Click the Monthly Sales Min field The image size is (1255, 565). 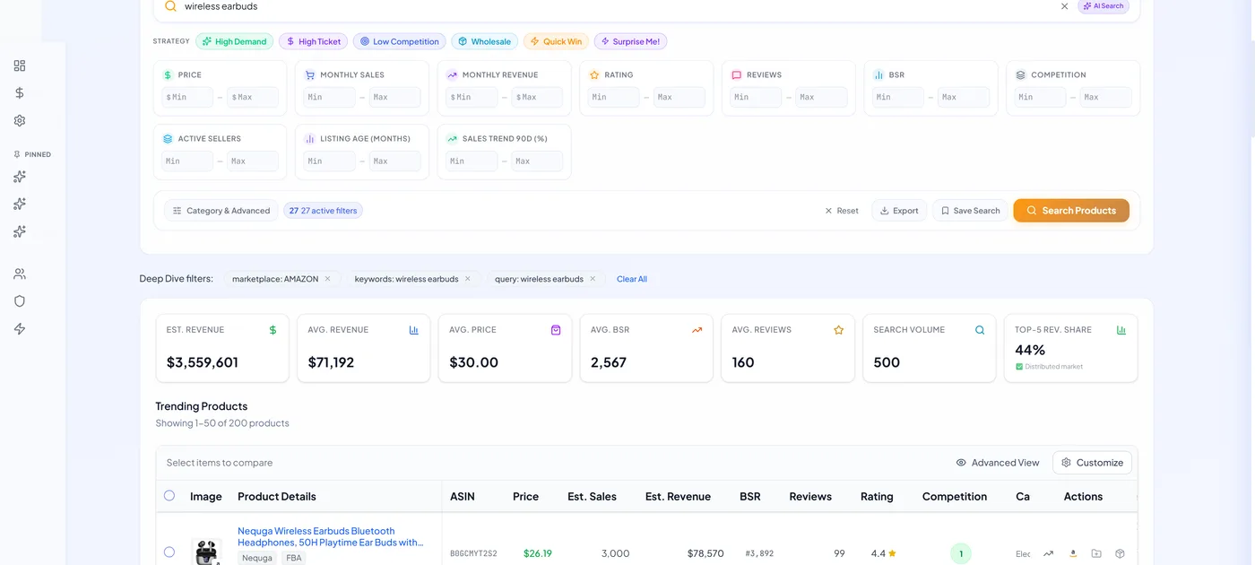point(329,97)
